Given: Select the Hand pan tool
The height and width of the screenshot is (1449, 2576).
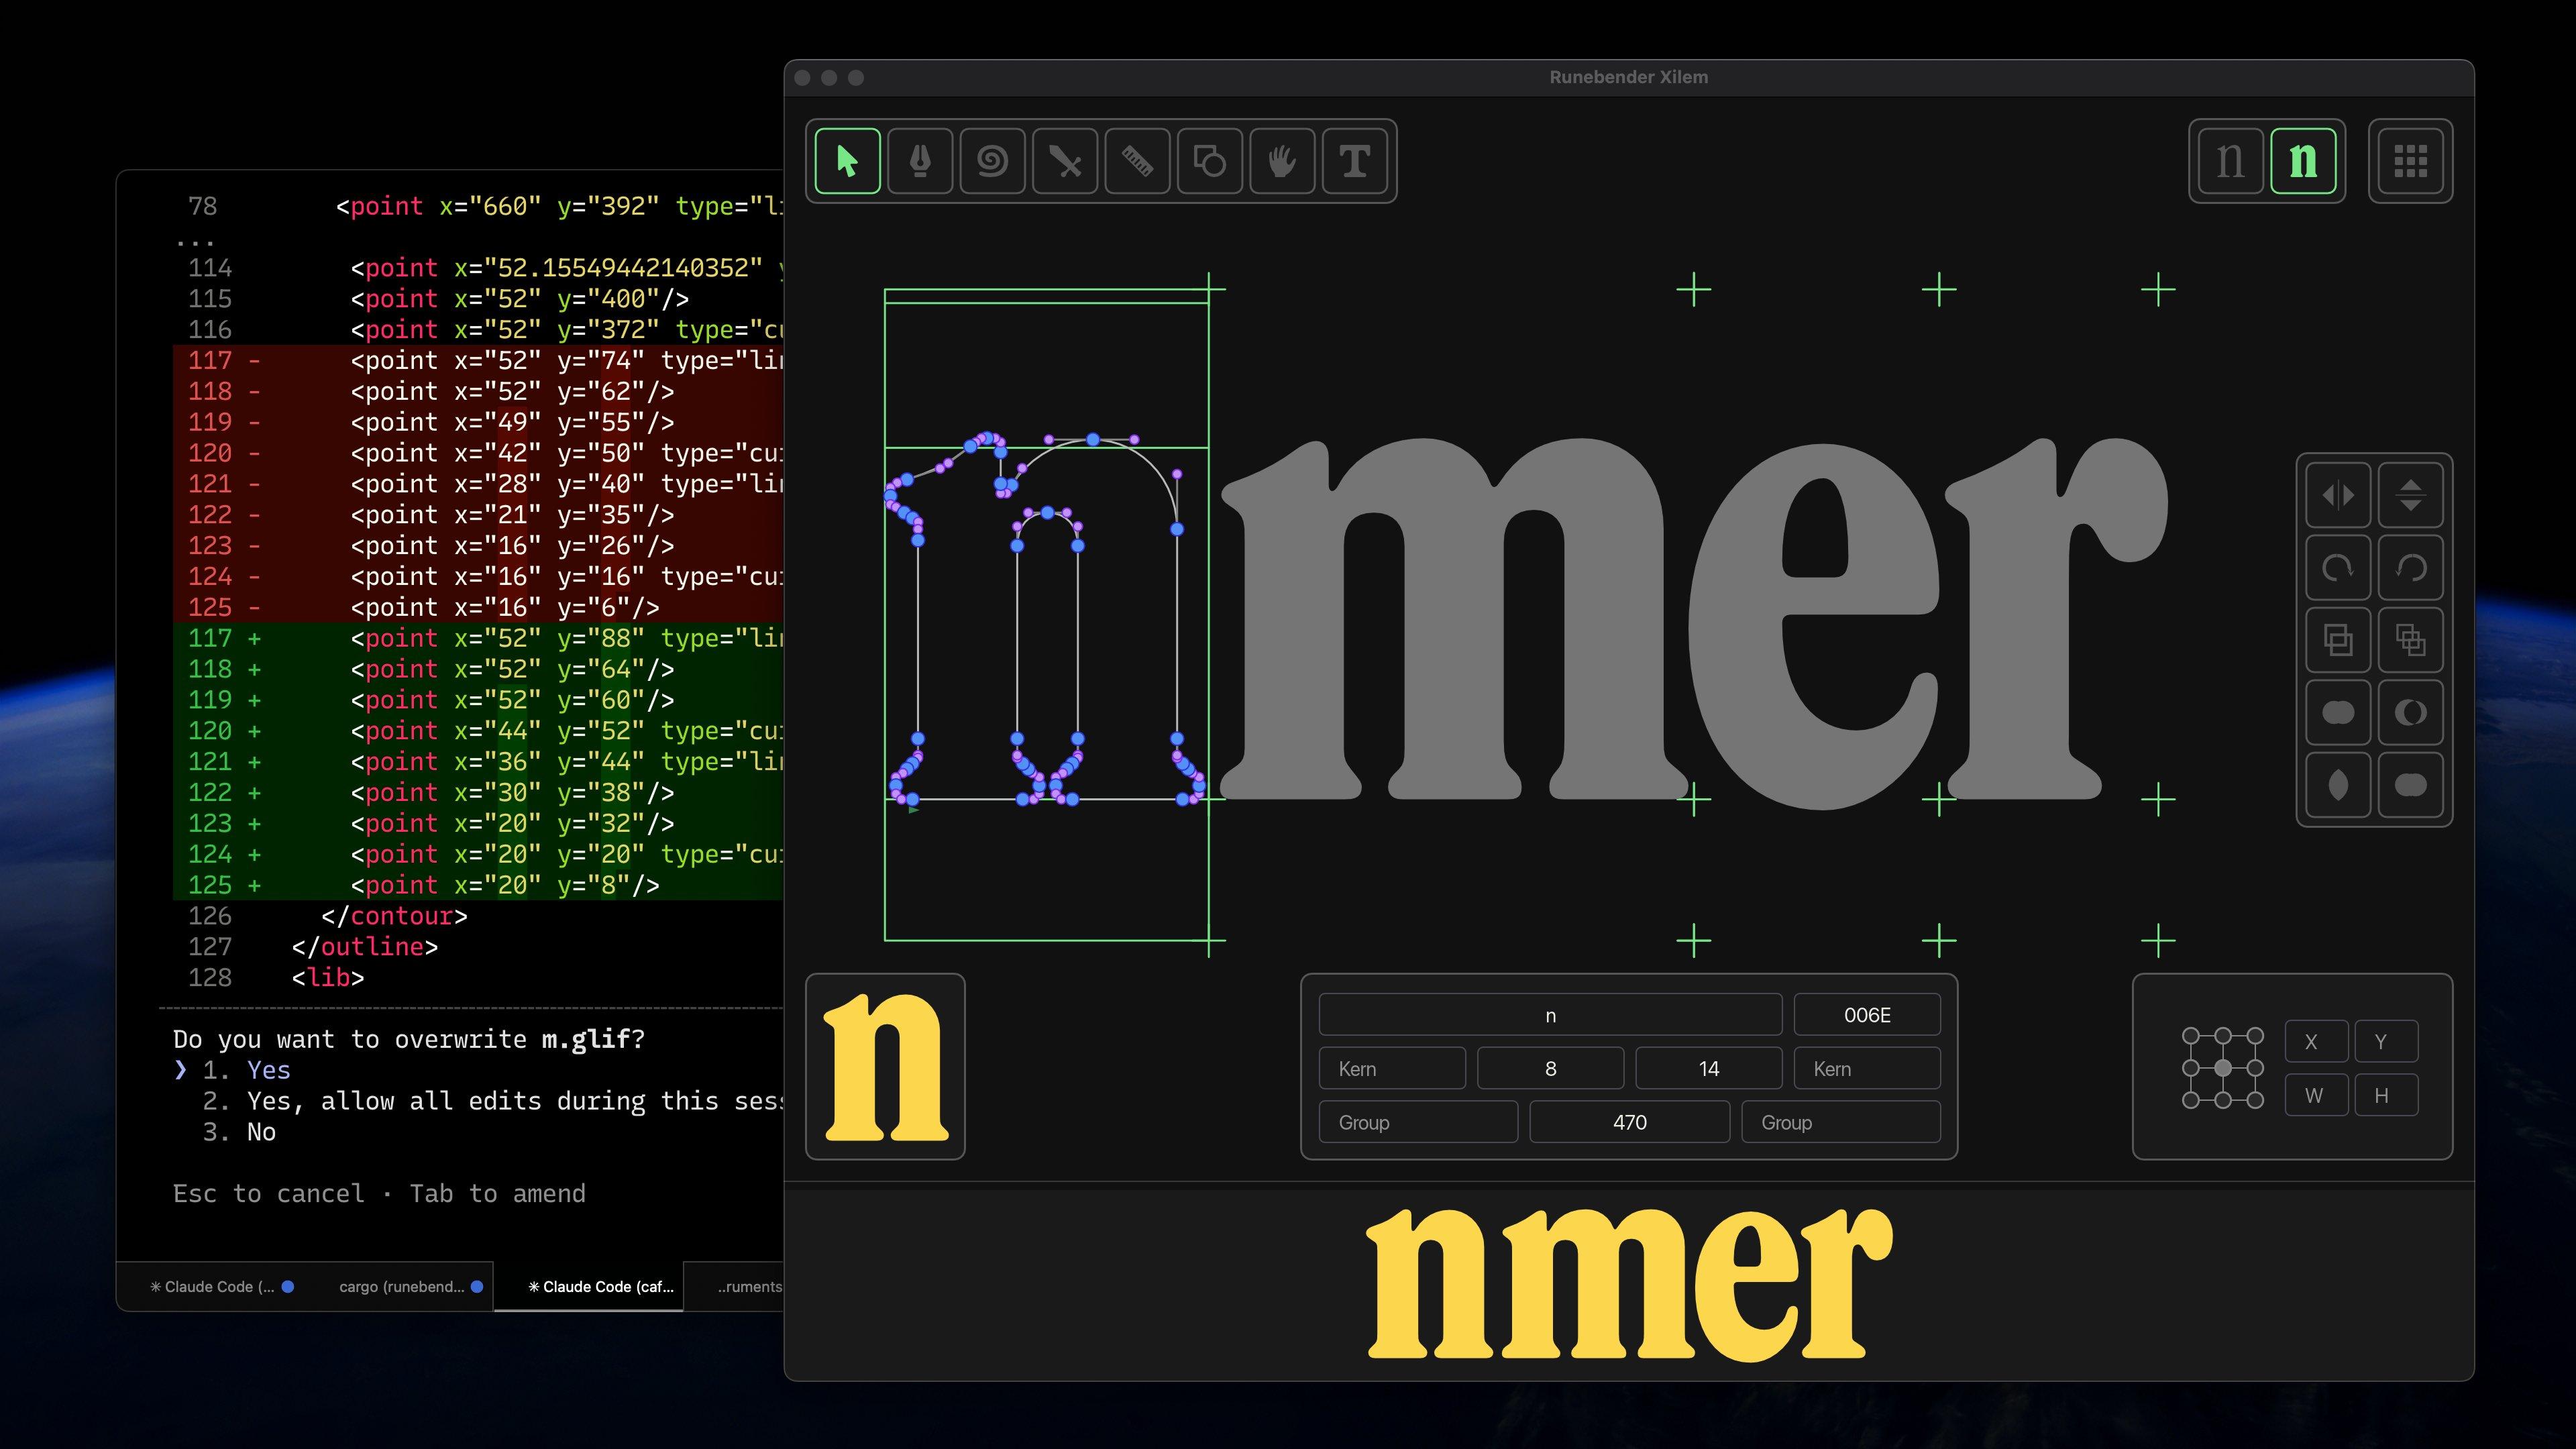Looking at the screenshot, I should [x=1282, y=161].
